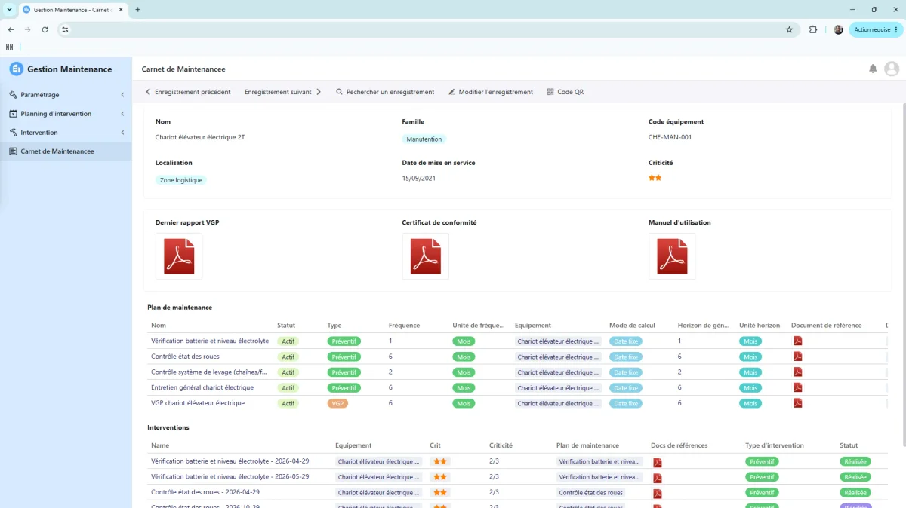Click the Manutention family tag
Image resolution: width=906 pixels, height=508 pixels.
click(424, 139)
